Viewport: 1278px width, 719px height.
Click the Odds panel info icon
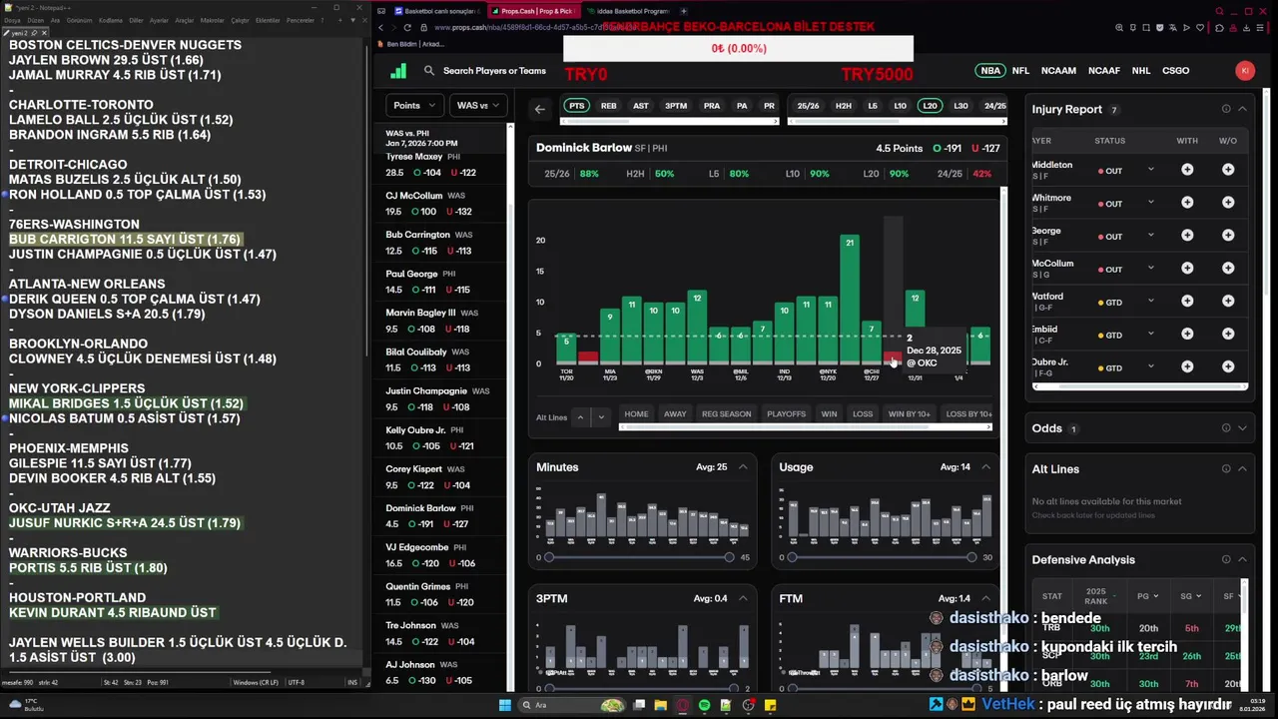point(1226,428)
